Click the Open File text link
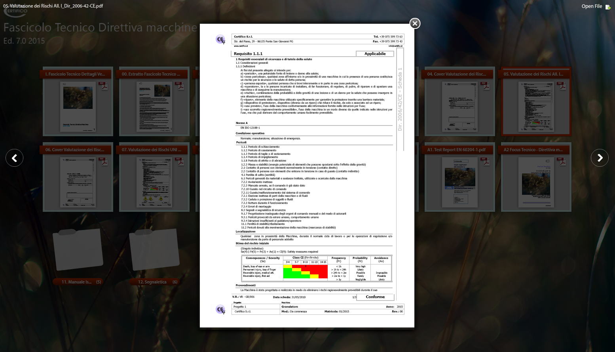615x352 pixels. point(591,6)
